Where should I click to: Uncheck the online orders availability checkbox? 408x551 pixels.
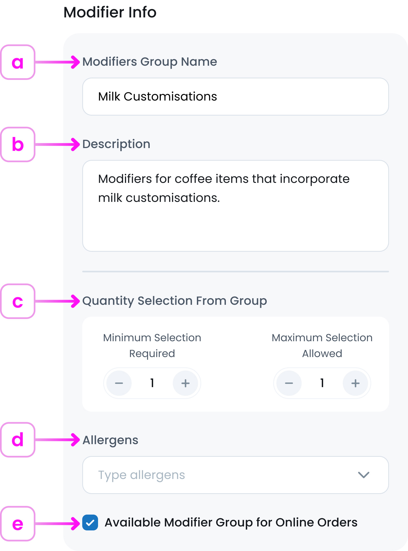(x=90, y=522)
